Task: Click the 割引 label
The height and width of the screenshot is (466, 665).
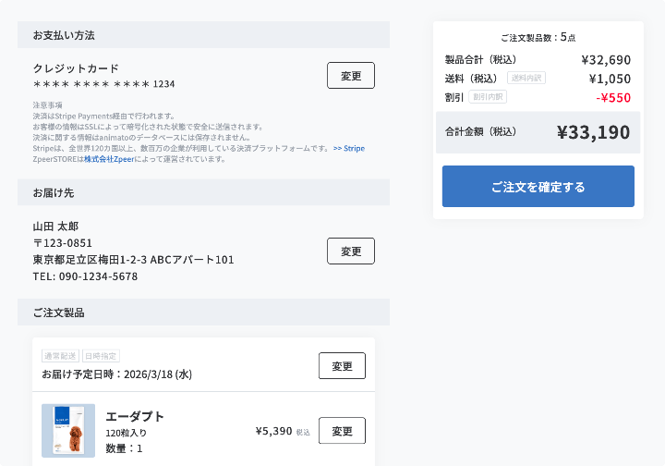Action: (x=453, y=98)
